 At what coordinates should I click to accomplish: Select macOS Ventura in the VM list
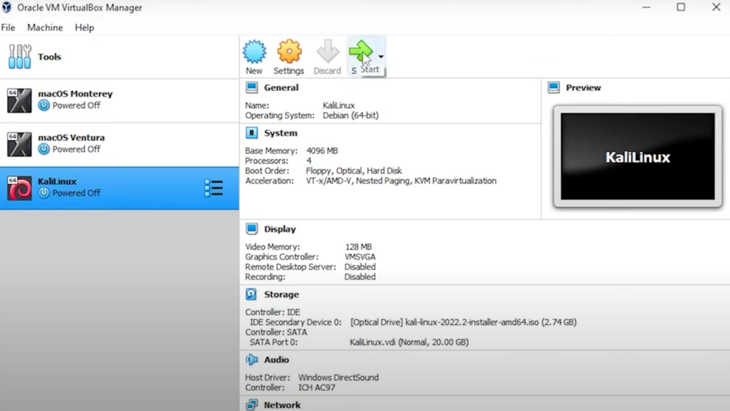[120, 145]
